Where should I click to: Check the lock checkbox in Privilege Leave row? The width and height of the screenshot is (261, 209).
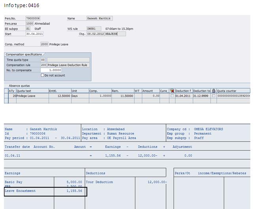click(214, 96)
